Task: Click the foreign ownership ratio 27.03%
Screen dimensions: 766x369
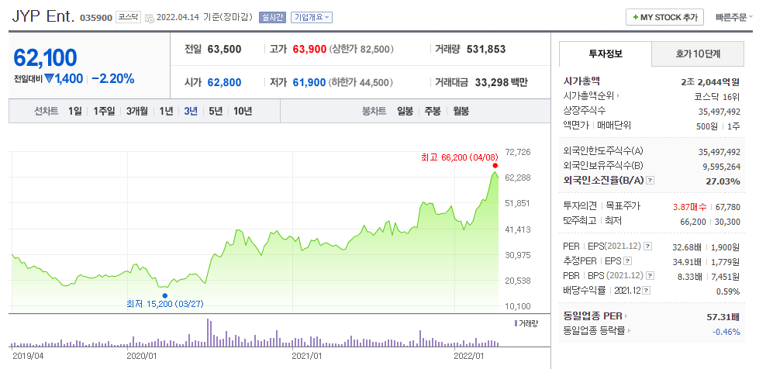Action: (x=725, y=181)
